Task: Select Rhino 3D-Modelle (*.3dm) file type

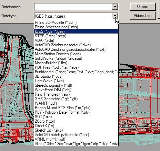Action: 76,22
